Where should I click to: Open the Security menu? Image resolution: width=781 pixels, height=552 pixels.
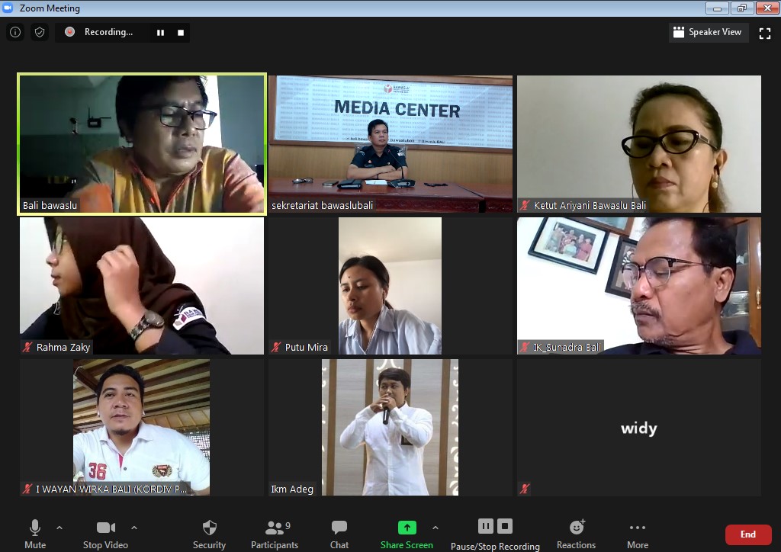coord(209,533)
